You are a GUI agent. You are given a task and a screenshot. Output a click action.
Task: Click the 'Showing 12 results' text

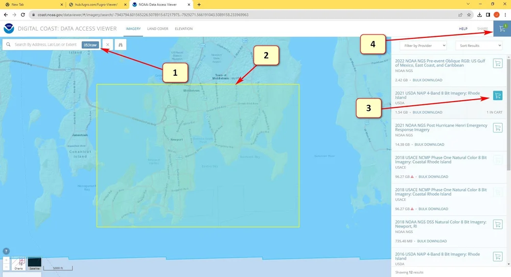coord(409,272)
